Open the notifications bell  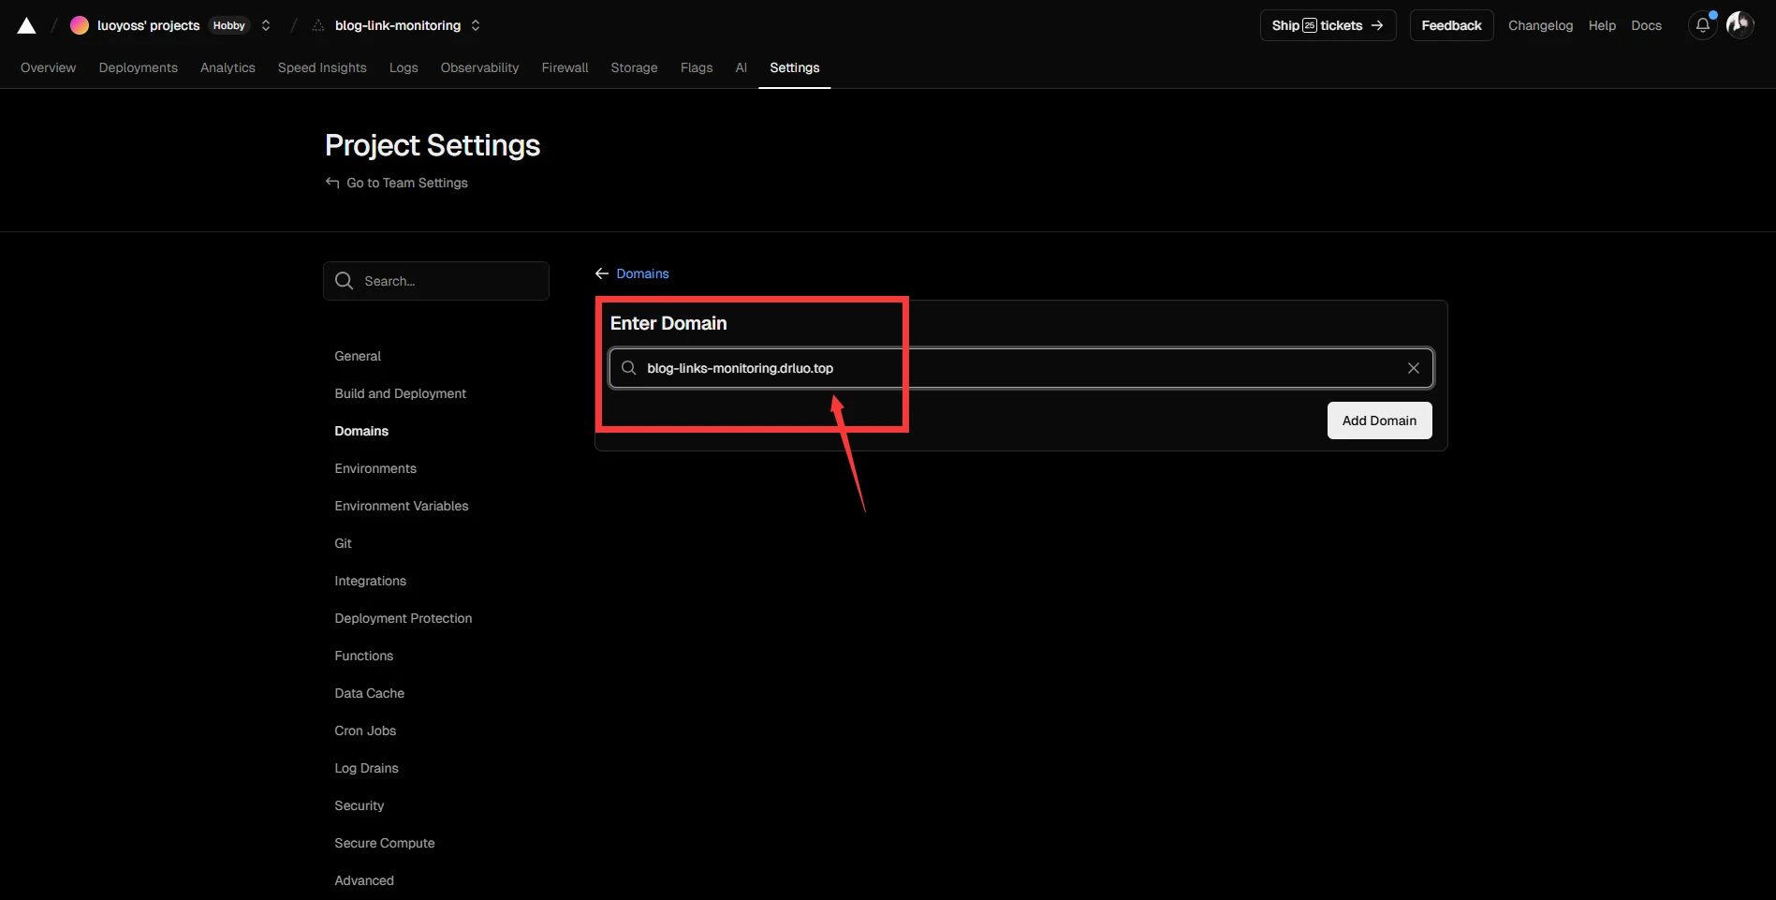pos(1702,25)
